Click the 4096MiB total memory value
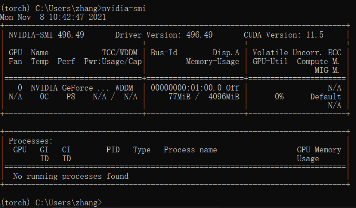The width and height of the screenshot is (356, 208). pyautogui.click(x=224, y=97)
